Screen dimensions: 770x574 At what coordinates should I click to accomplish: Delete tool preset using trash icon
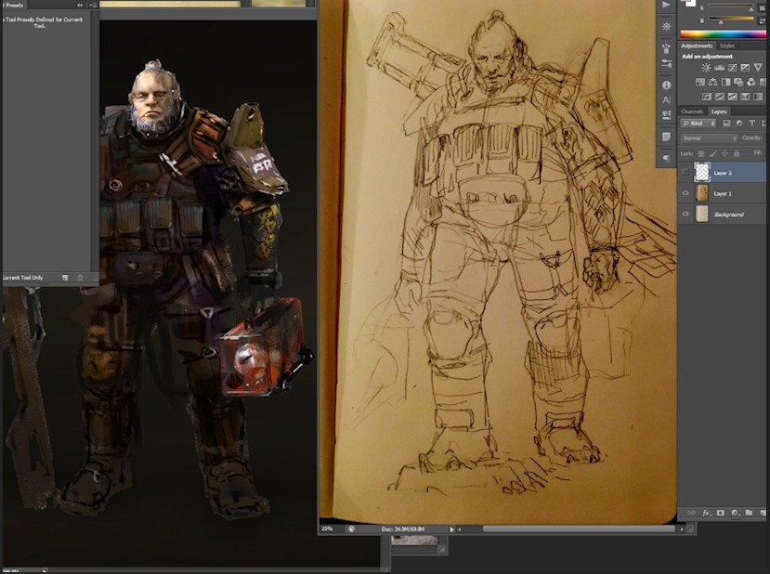tap(80, 278)
